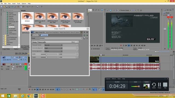The height and width of the screenshot is (98, 175).
Task: Select the White Balance effect
Action: coord(13,34)
